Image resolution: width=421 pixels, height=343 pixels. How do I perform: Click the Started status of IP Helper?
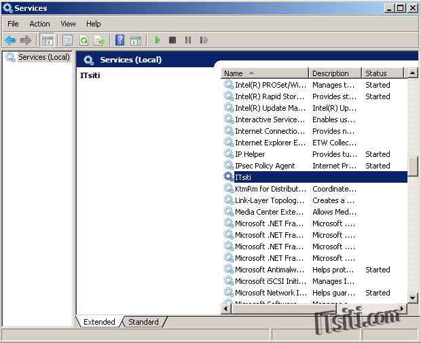[378, 154]
